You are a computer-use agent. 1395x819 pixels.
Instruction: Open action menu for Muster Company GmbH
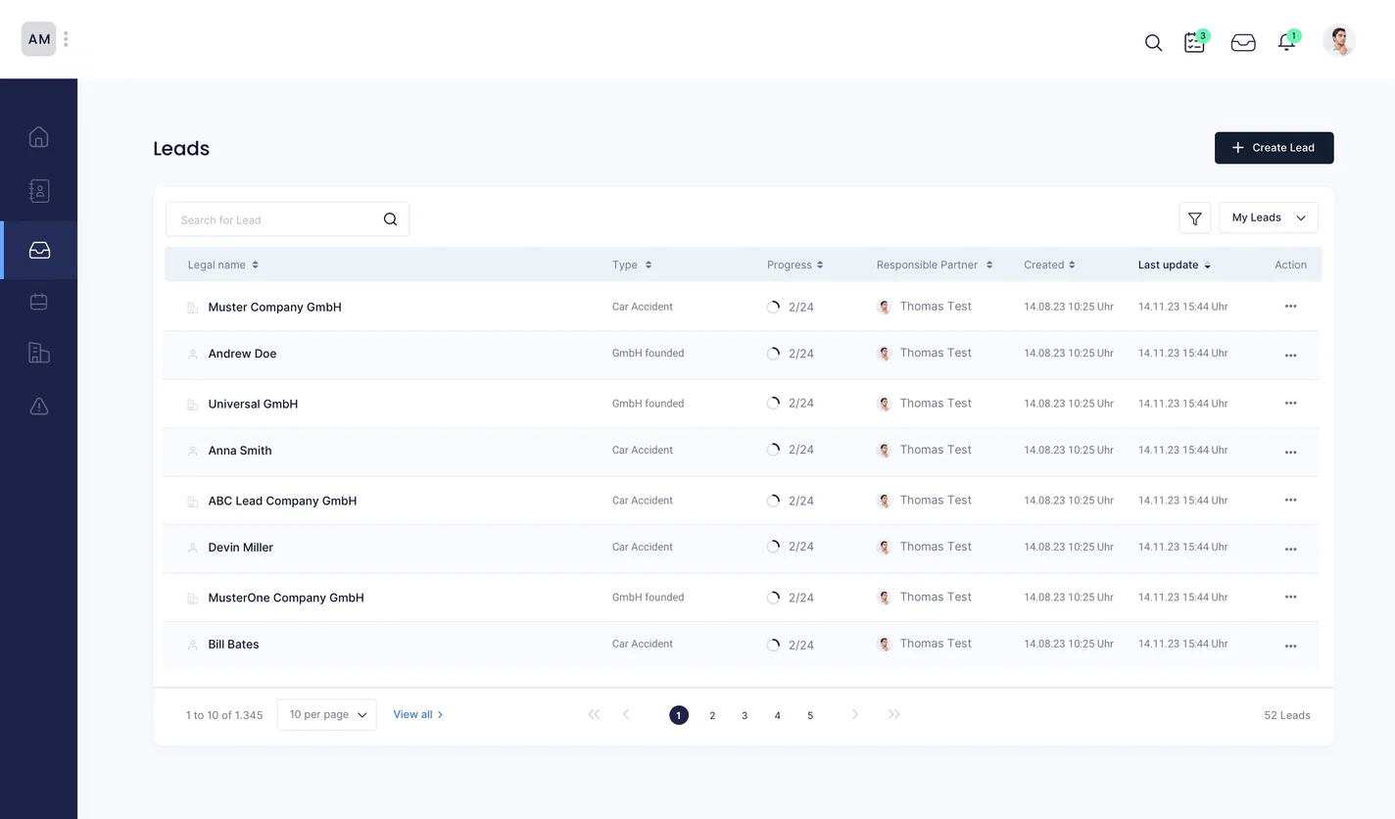click(1290, 307)
